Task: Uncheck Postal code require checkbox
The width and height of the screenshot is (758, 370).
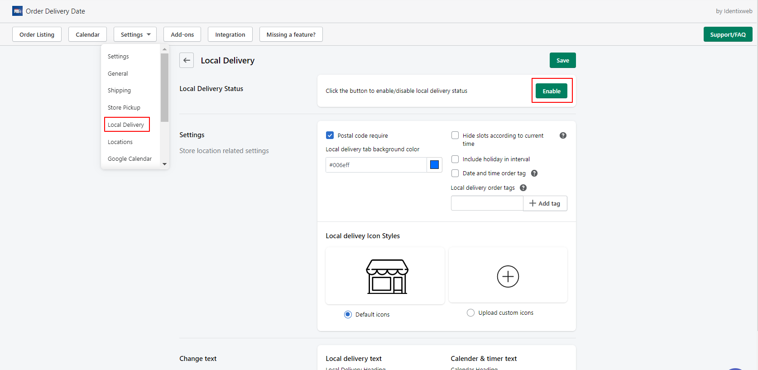Action: (330, 135)
